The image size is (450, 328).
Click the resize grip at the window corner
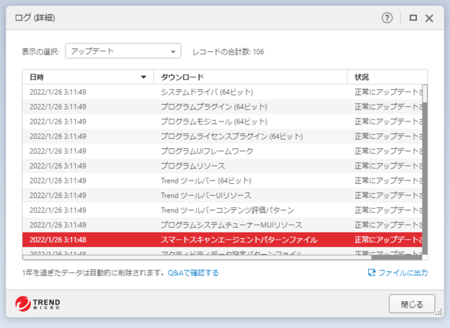[439, 313]
